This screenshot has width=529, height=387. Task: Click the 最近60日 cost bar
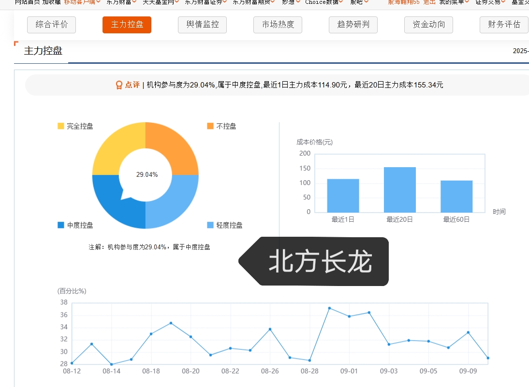point(456,197)
